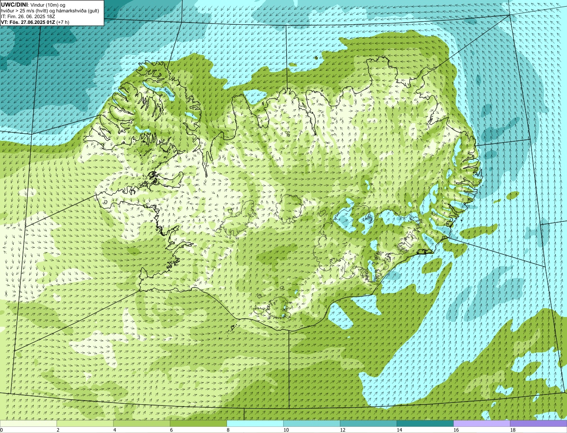Click the legend scale label '12'
The width and height of the screenshot is (567, 433).
[343, 430]
